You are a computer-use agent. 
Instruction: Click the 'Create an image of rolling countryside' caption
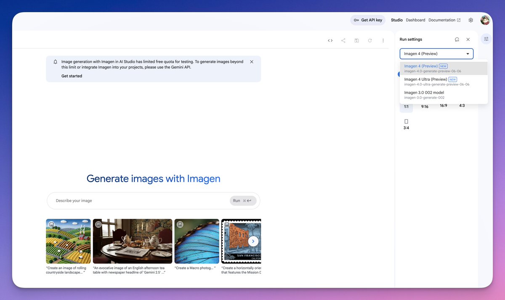pyautogui.click(x=66, y=270)
